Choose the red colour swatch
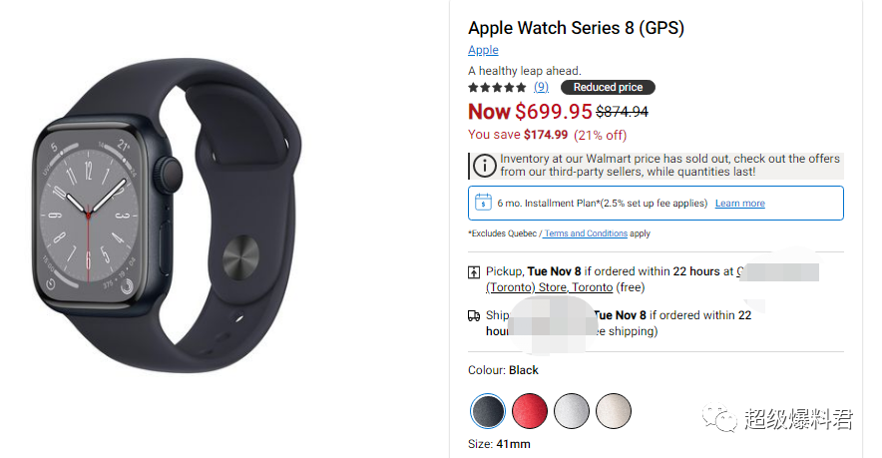The height and width of the screenshot is (458, 882). pyautogui.click(x=530, y=411)
